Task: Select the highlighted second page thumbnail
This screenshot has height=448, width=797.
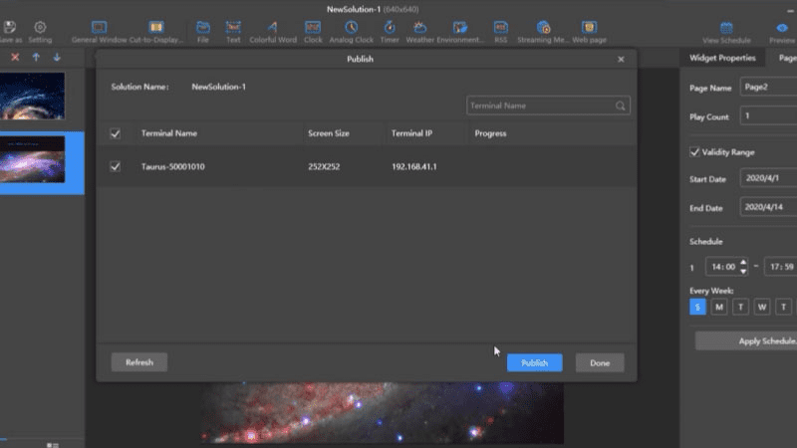Action: pos(33,159)
